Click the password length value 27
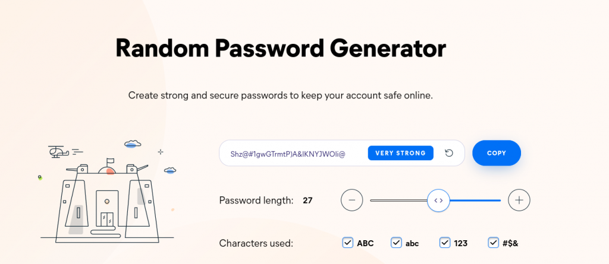The width and height of the screenshot is (609, 264). click(x=307, y=201)
